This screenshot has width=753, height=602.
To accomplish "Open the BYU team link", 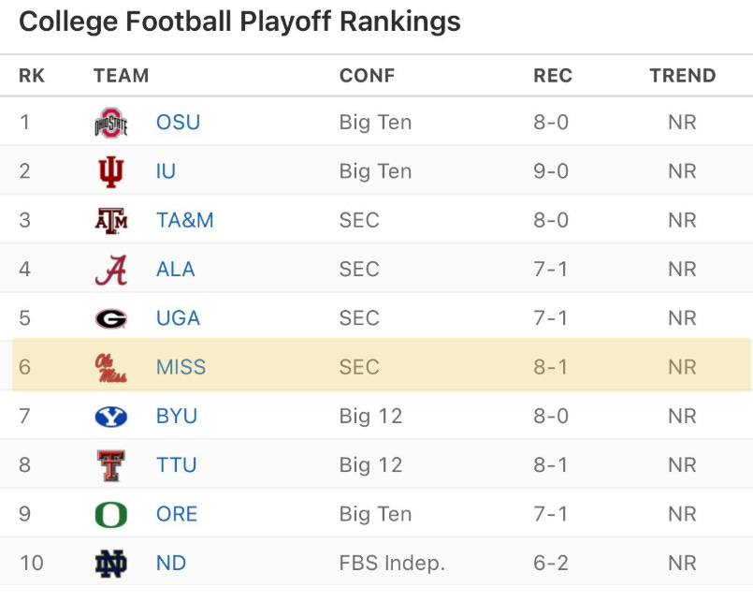I will [x=177, y=416].
